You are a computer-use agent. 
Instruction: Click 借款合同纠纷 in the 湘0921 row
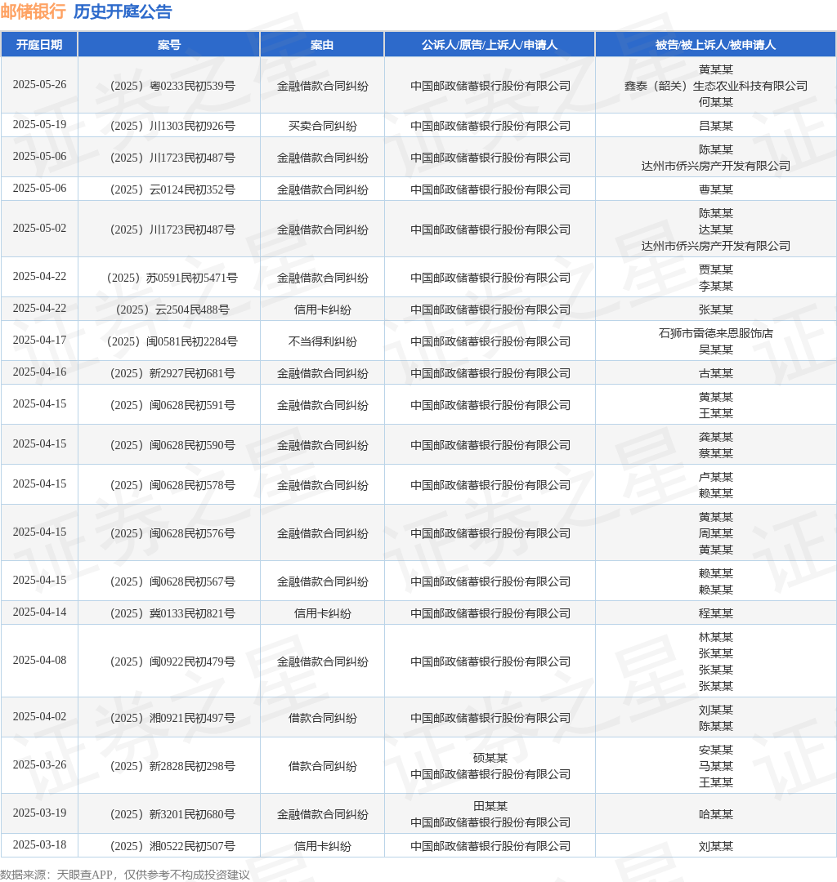click(323, 719)
